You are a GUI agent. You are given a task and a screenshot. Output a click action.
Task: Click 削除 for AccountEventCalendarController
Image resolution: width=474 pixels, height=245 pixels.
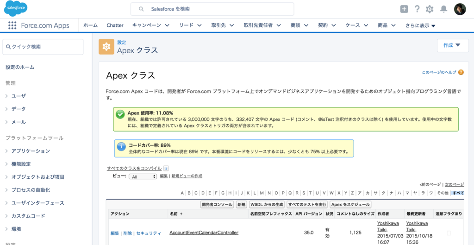(128, 233)
